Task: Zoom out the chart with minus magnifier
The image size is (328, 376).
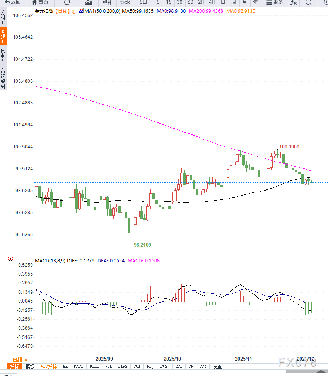Action: 308,2
